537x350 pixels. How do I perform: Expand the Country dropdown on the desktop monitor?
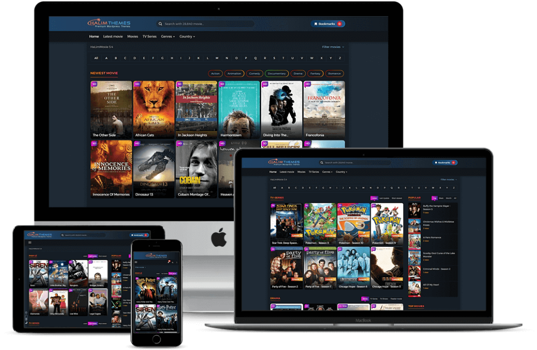point(187,37)
